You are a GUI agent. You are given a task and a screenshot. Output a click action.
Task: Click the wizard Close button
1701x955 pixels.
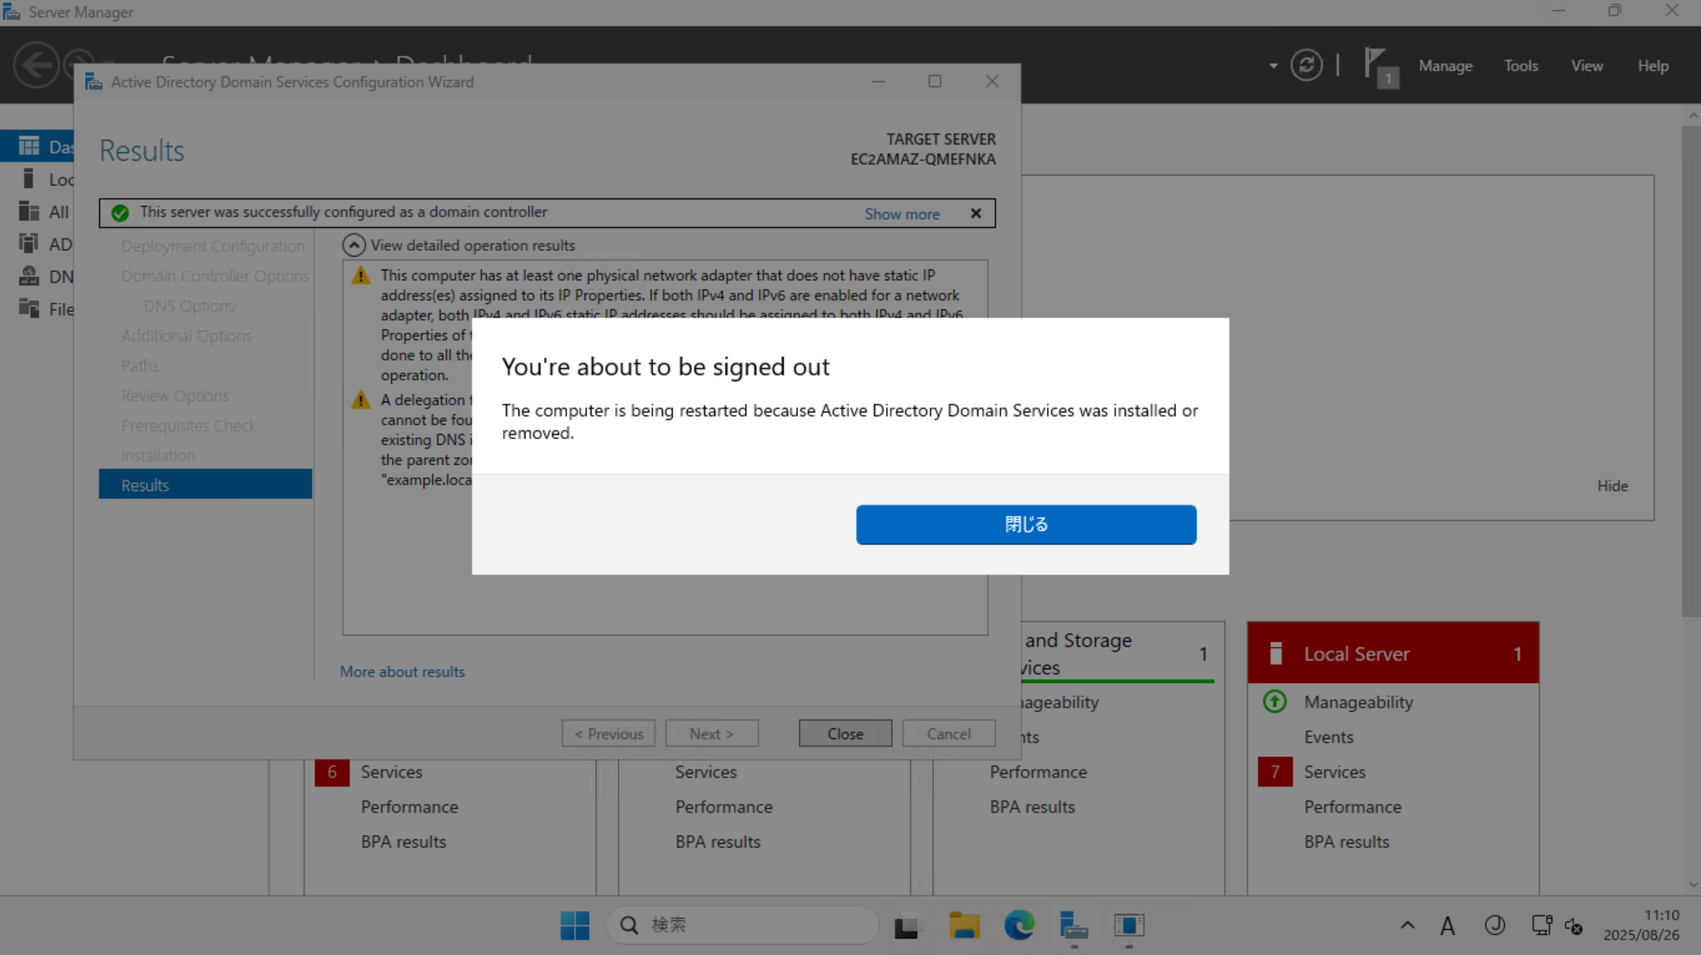[844, 734]
